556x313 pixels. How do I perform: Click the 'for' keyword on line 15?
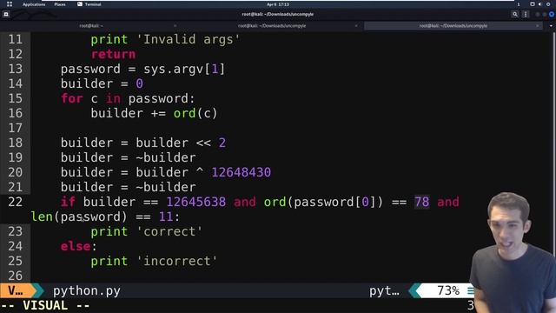71,98
